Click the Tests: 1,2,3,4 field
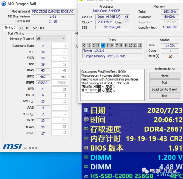Screen dimensions: 183x179 [x=112, y=51]
